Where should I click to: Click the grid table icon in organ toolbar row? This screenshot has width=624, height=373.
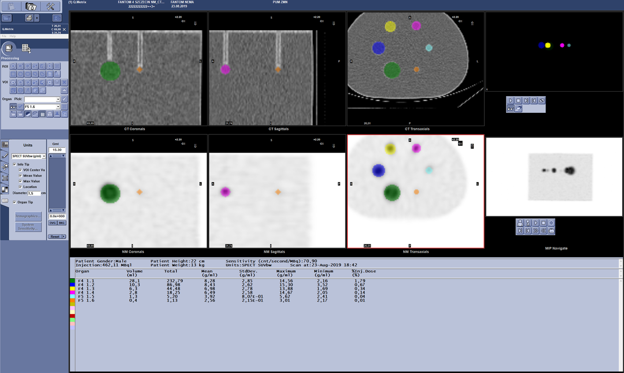click(x=42, y=114)
